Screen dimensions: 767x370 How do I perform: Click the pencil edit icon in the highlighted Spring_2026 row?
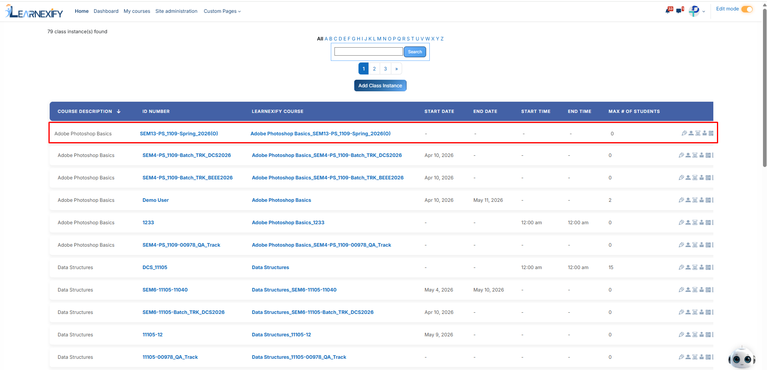pos(684,133)
